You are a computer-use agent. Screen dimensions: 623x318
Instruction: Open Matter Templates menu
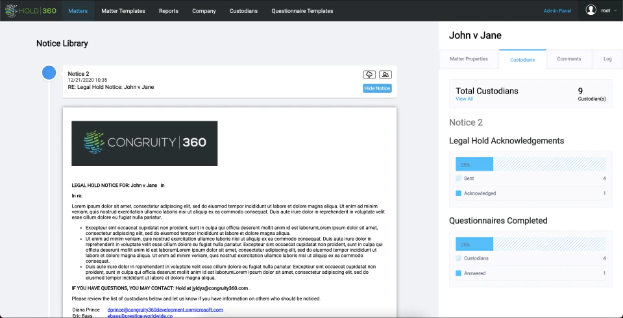pos(123,11)
